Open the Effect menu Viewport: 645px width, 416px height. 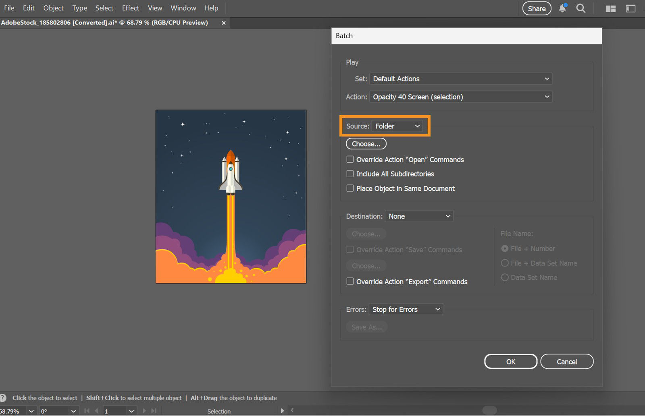pos(130,8)
